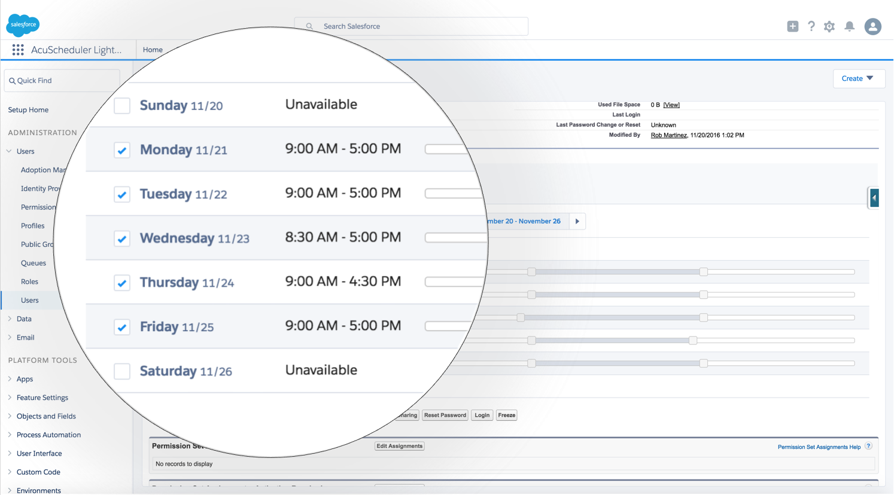This screenshot has width=894, height=495.
Task: Open the user profile avatar
Action: click(872, 26)
